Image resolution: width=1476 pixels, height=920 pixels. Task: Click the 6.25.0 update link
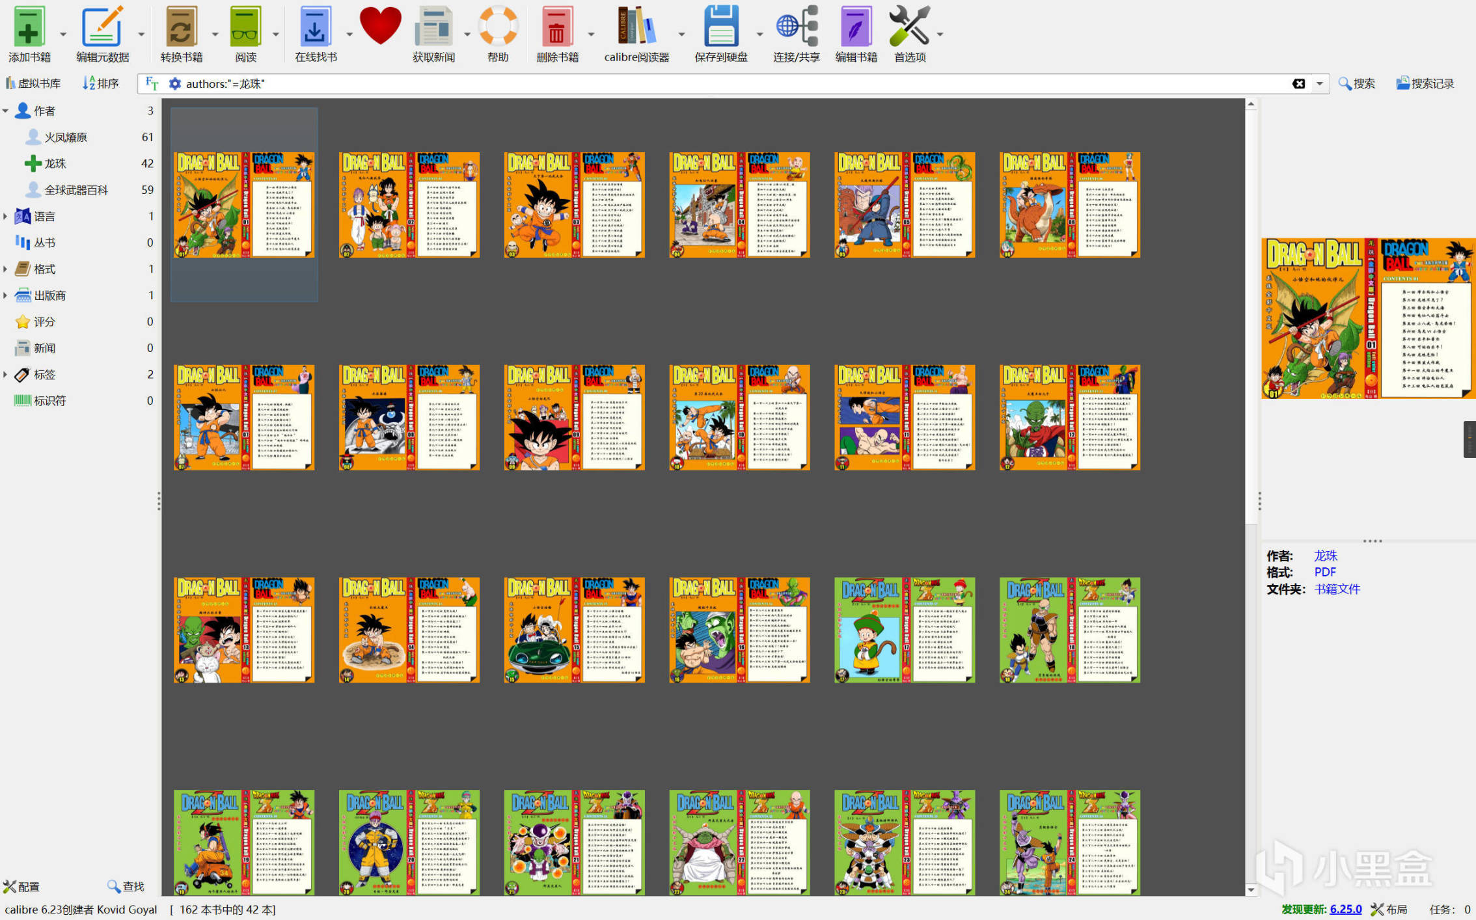point(1345,909)
